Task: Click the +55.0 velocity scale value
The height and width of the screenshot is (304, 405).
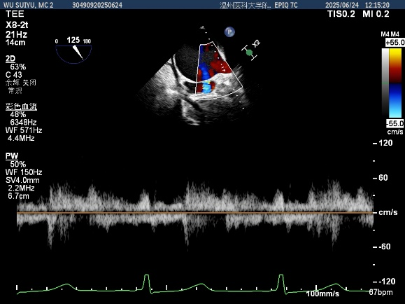Action: point(395,43)
